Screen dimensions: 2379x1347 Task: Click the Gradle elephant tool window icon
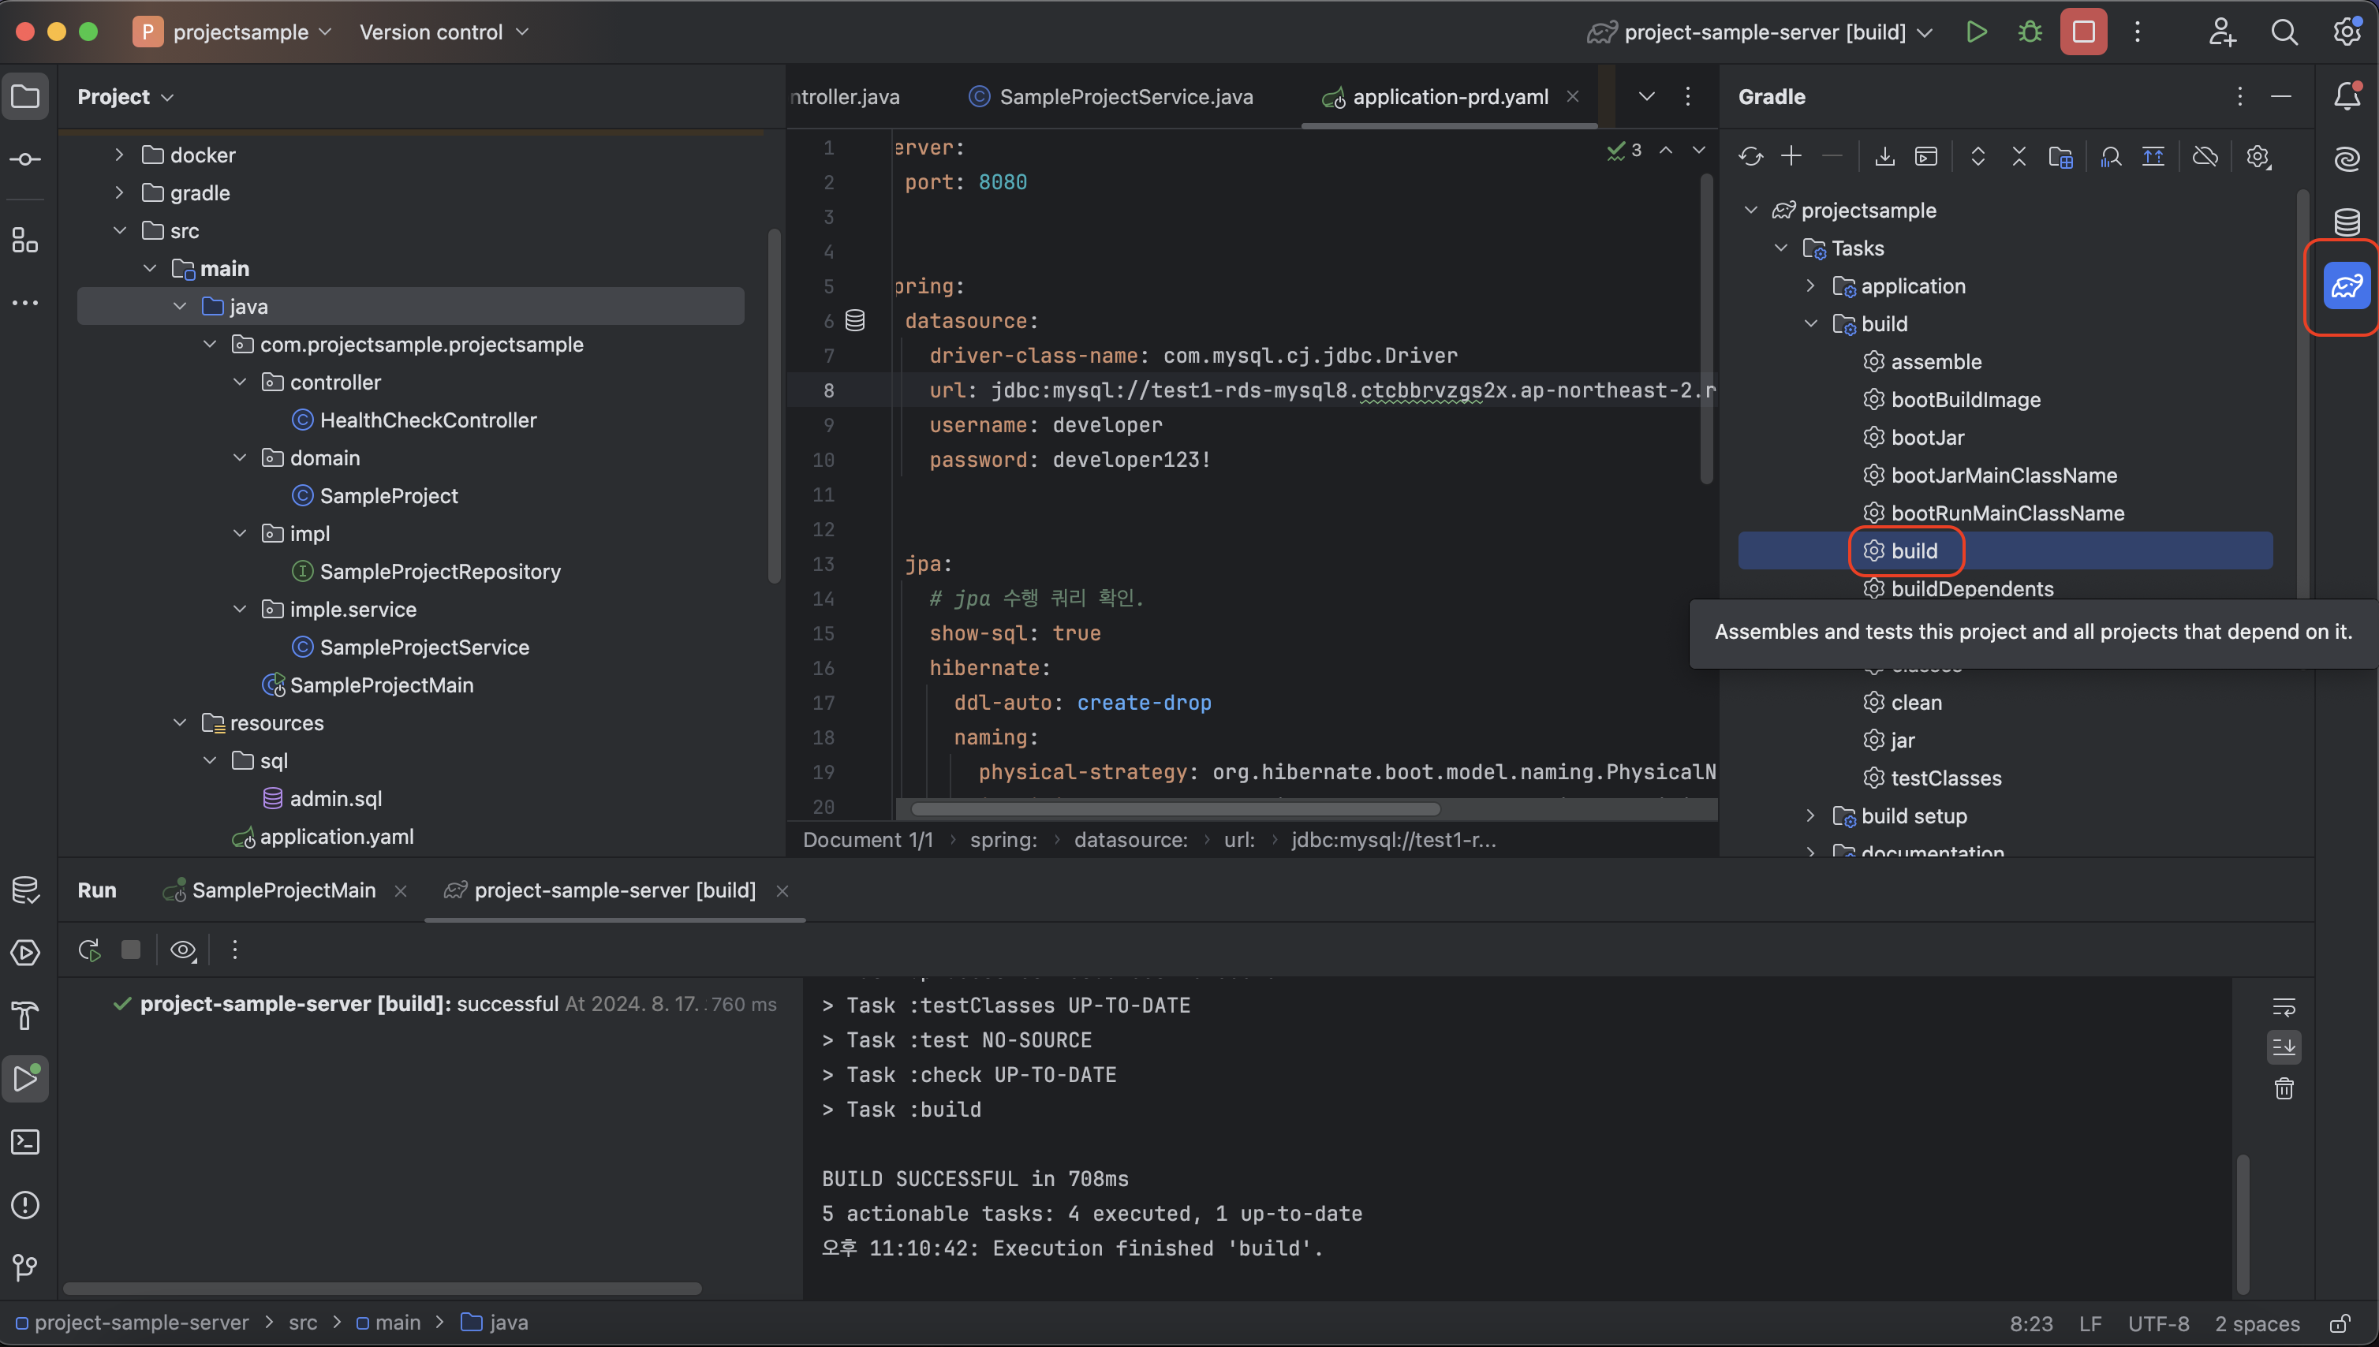(2347, 285)
